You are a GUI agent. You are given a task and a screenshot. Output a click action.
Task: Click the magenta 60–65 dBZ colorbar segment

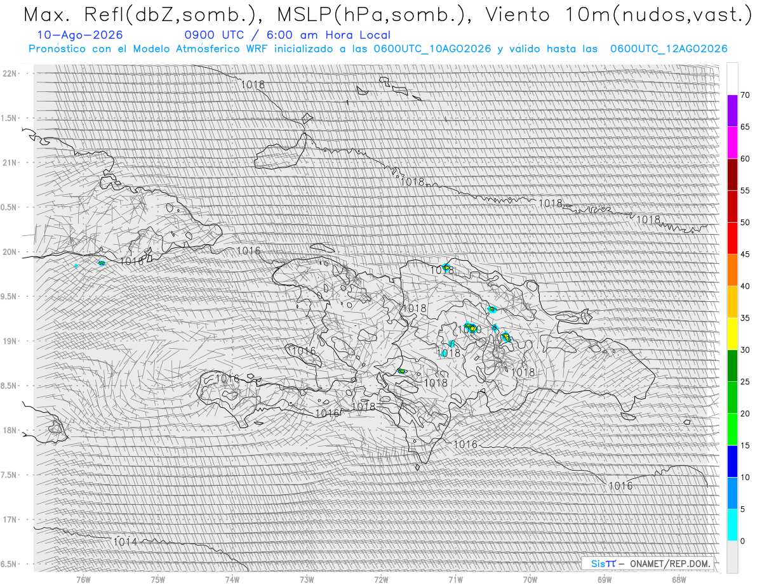pyautogui.click(x=733, y=142)
